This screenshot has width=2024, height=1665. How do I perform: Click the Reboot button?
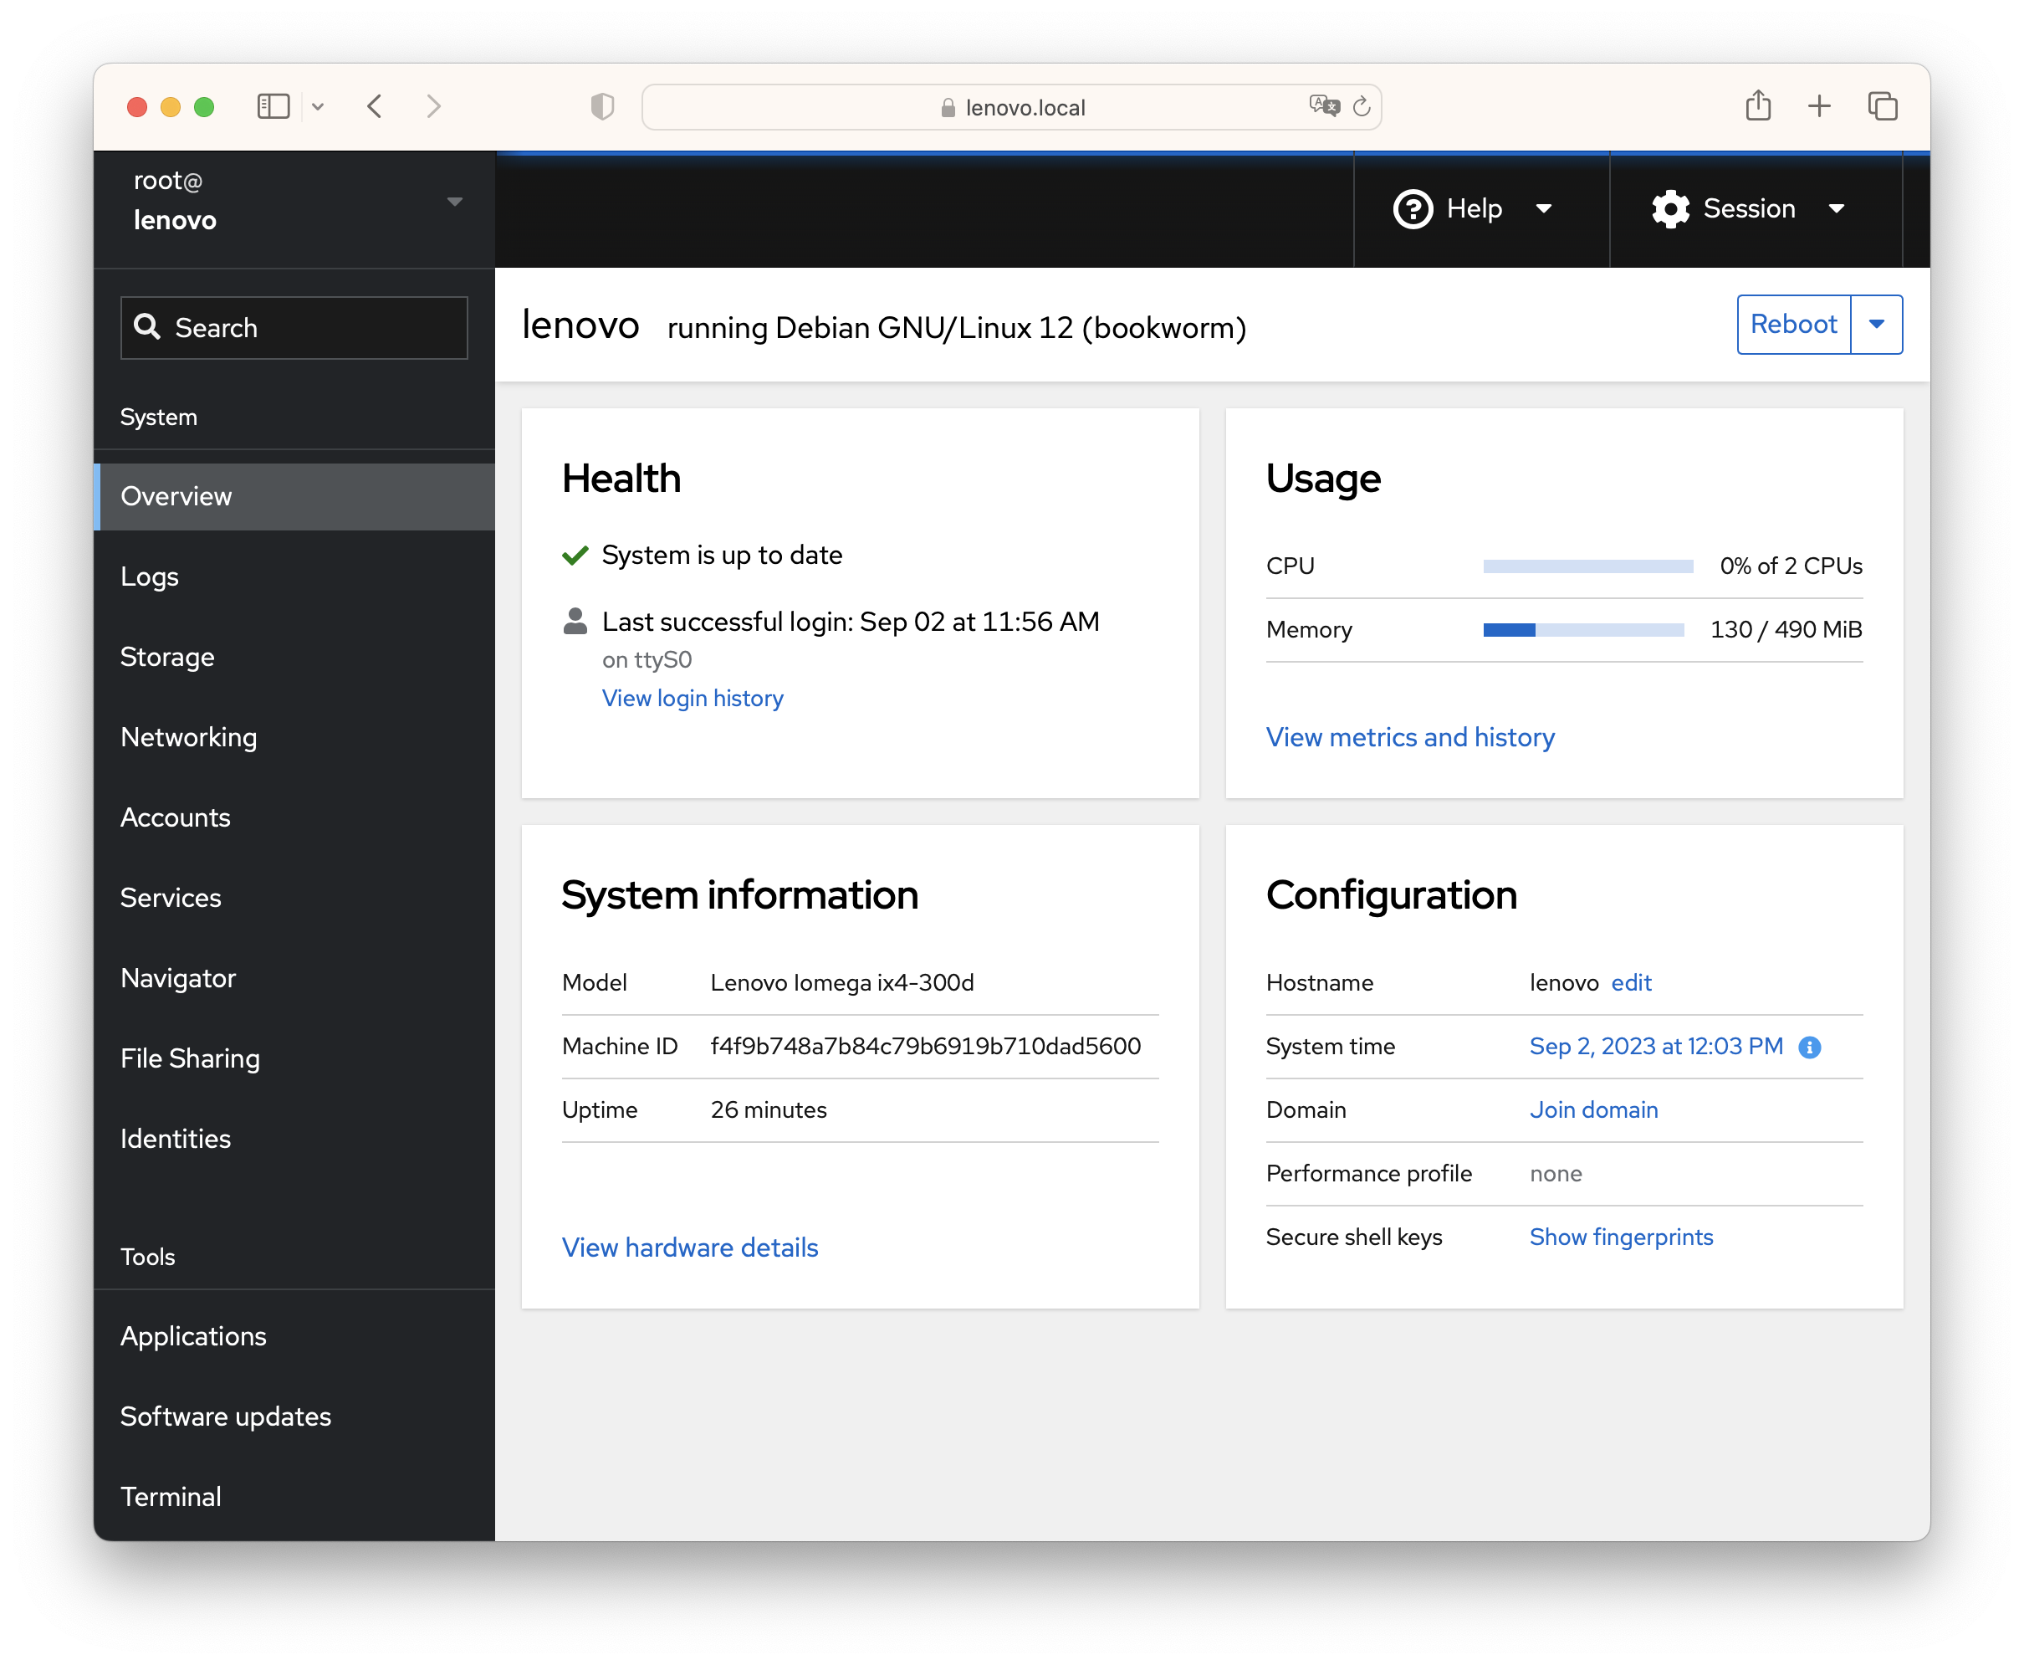coord(1793,324)
